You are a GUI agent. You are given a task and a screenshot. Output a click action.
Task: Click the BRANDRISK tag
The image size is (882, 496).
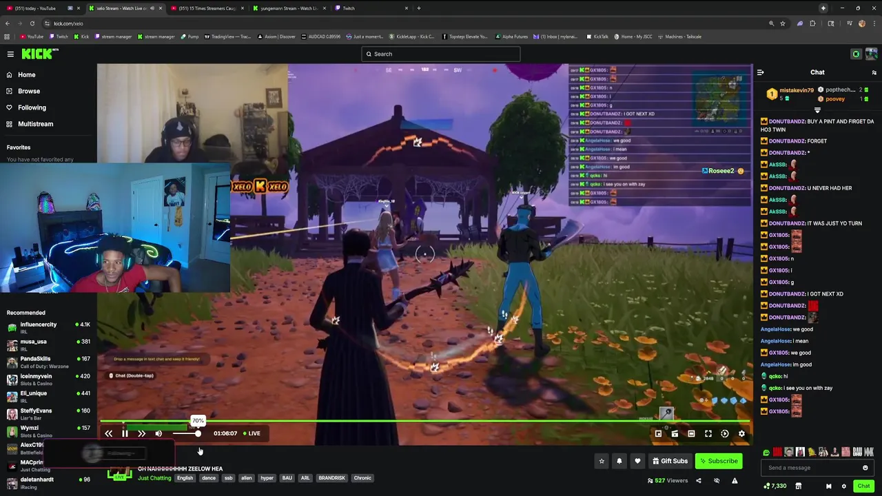331,478
